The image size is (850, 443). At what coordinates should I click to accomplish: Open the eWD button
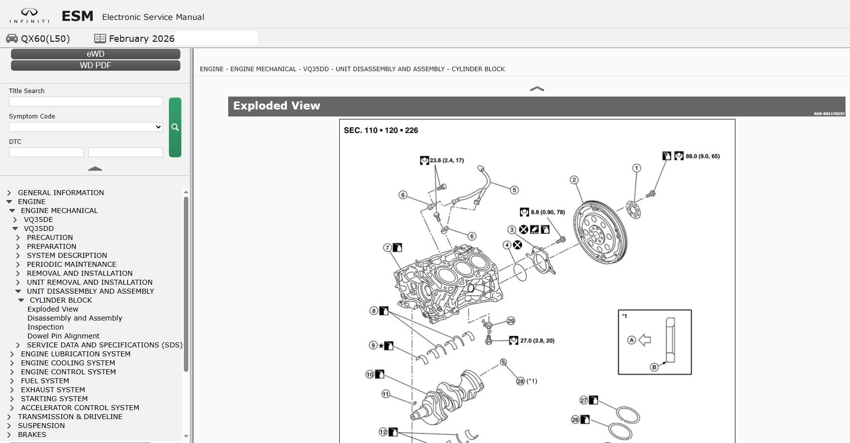[96, 54]
